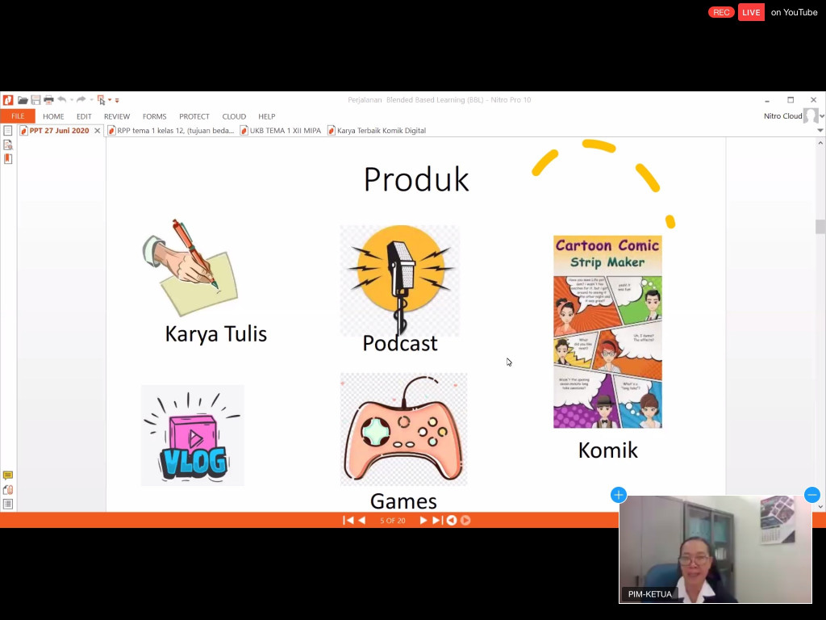Open the Comments panel icon
The width and height of the screenshot is (826, 620).
tap(8, 475)
